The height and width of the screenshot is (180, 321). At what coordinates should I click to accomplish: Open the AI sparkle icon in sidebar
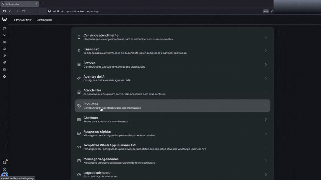point(4,56)
